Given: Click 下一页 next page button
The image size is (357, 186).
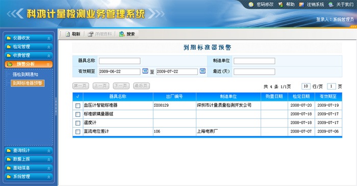Looking at the screenshot, I should pyautogui.click(x=121, y=86).
